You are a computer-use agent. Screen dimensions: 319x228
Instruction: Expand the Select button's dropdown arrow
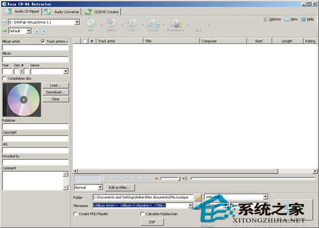click(122, 25)
